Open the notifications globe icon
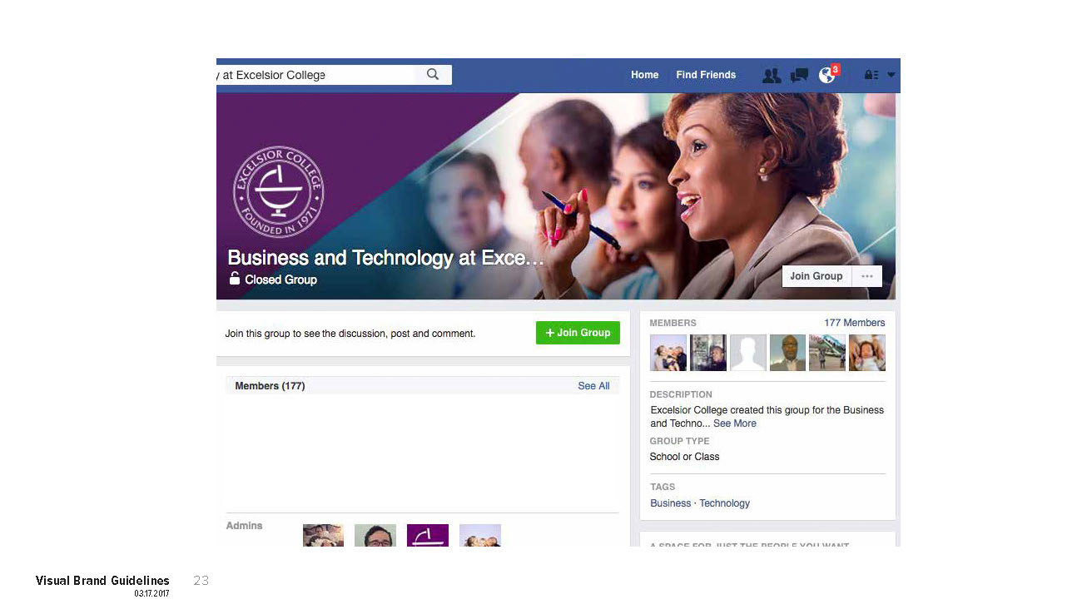The image size is (1092, 614). (826, 76)
